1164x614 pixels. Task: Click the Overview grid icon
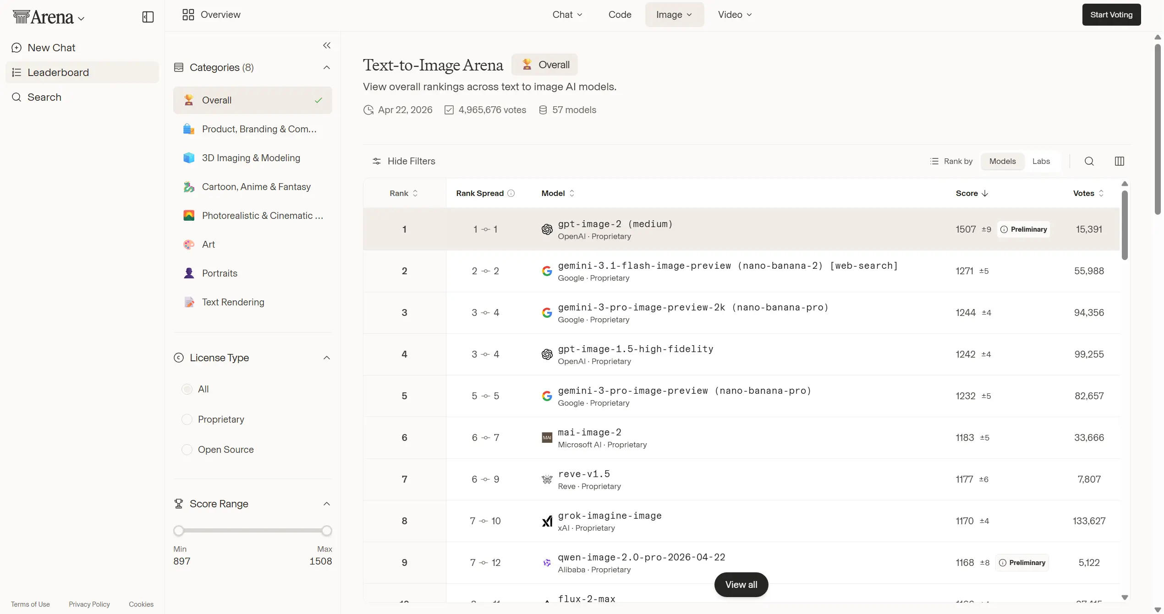pyautogui.click(x=188, y=15)
